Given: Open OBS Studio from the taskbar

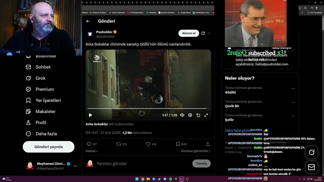Looking at the screenshot, I should click(187, 179).
